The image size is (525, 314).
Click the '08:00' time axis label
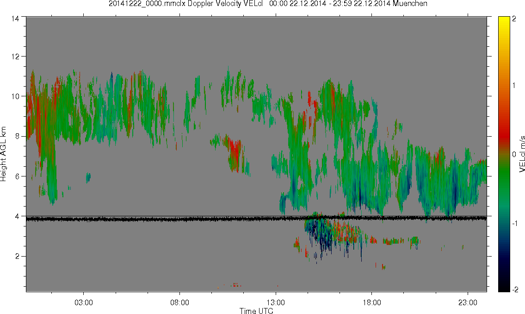[x=180, y=302]
